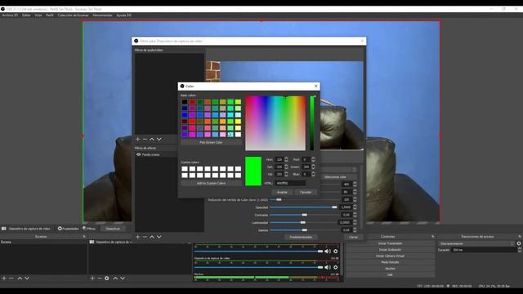Click the Seleccionar color button
The height and width of the screenshot is (294, 523).
[335, 177]
